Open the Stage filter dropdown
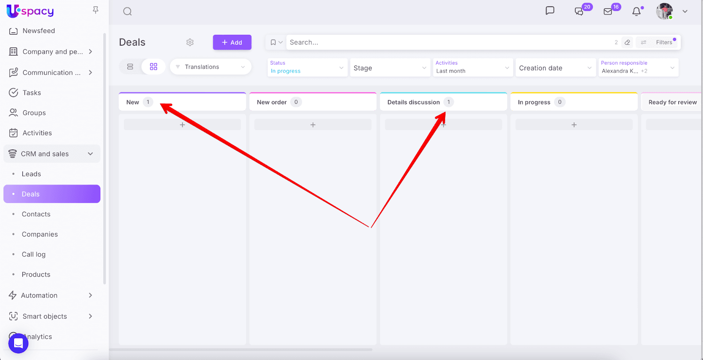703x360 pixels. tap(390, 68)
